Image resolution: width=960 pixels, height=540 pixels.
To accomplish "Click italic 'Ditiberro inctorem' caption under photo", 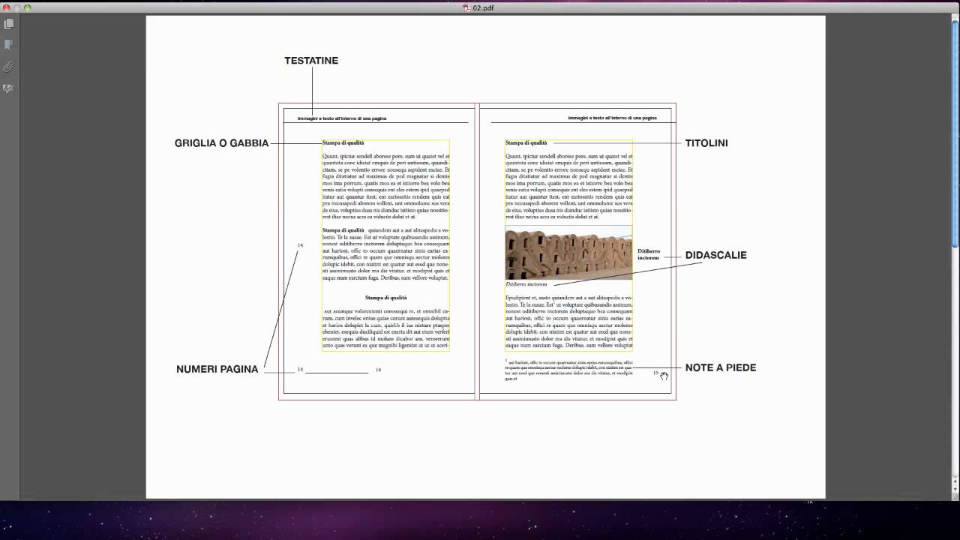I will pyautogui.click(x=526, y=284).
